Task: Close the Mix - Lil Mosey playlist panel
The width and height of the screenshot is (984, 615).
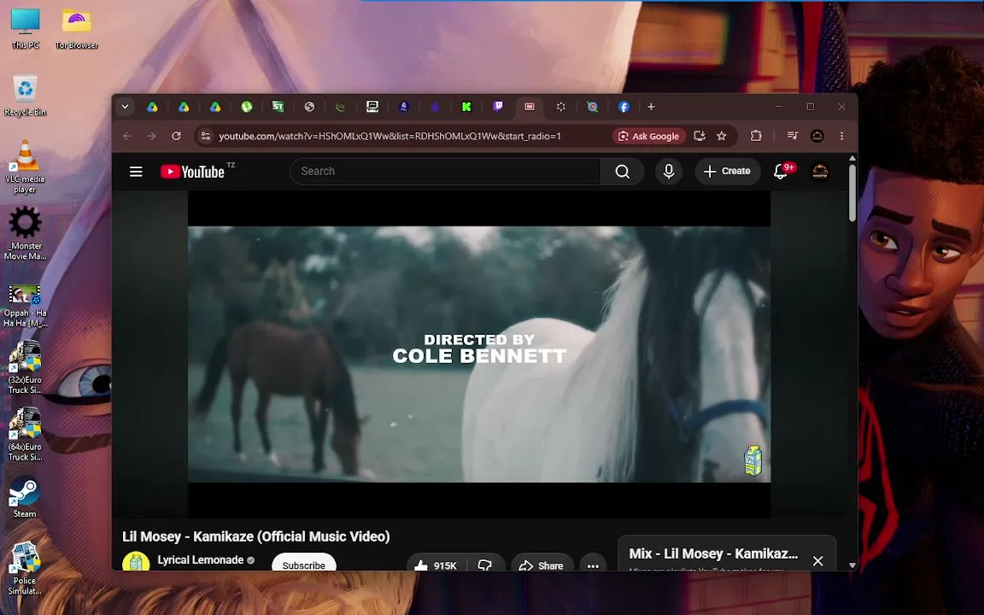Action: [x=817, y=561]
